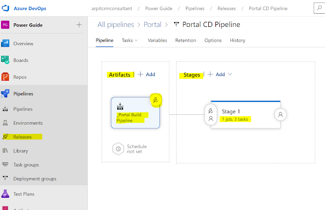The width and height of the screenshot is (325, 210).
Task: Switch to the Variables tab
Action: [x=157, y=41]
